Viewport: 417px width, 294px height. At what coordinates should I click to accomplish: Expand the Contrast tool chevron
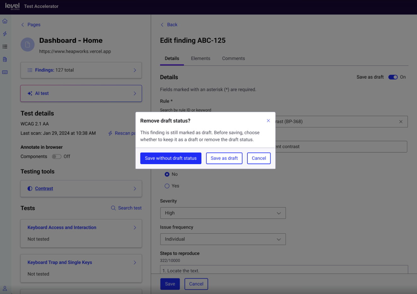(135, 189)
